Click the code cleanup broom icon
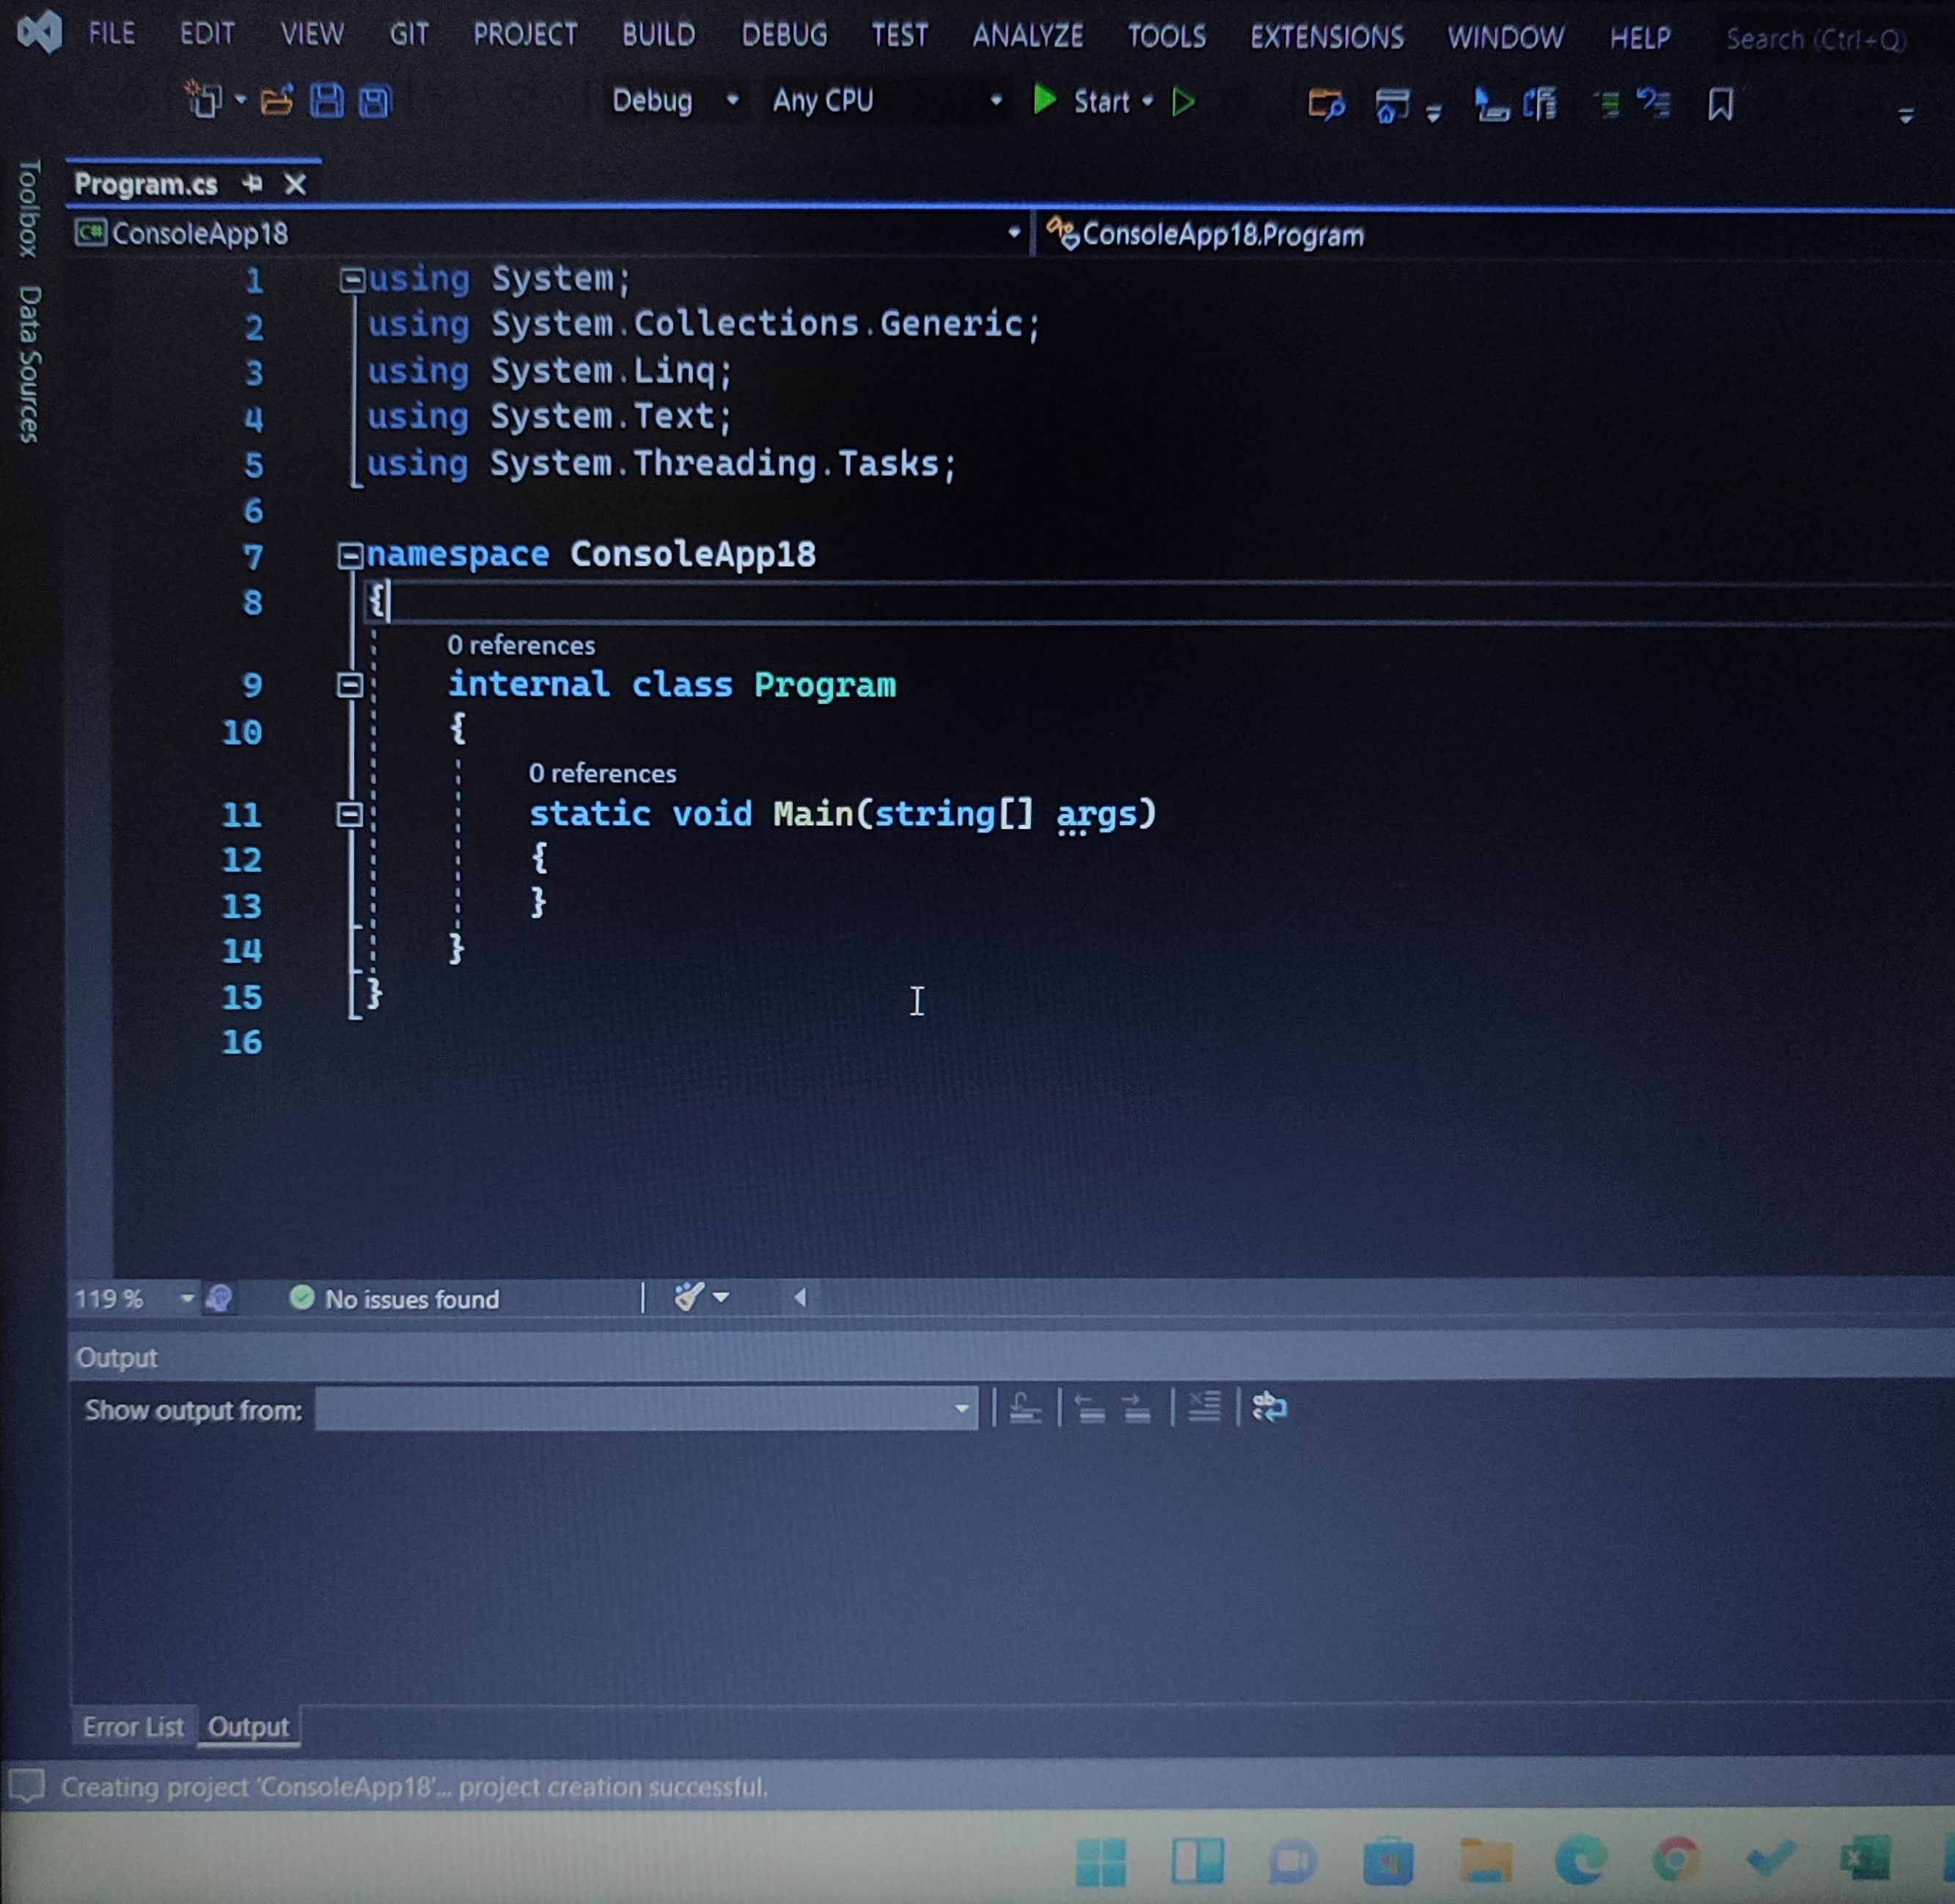The width and height of the screenshot is (1955, 1904). (x=689, y=1297)
